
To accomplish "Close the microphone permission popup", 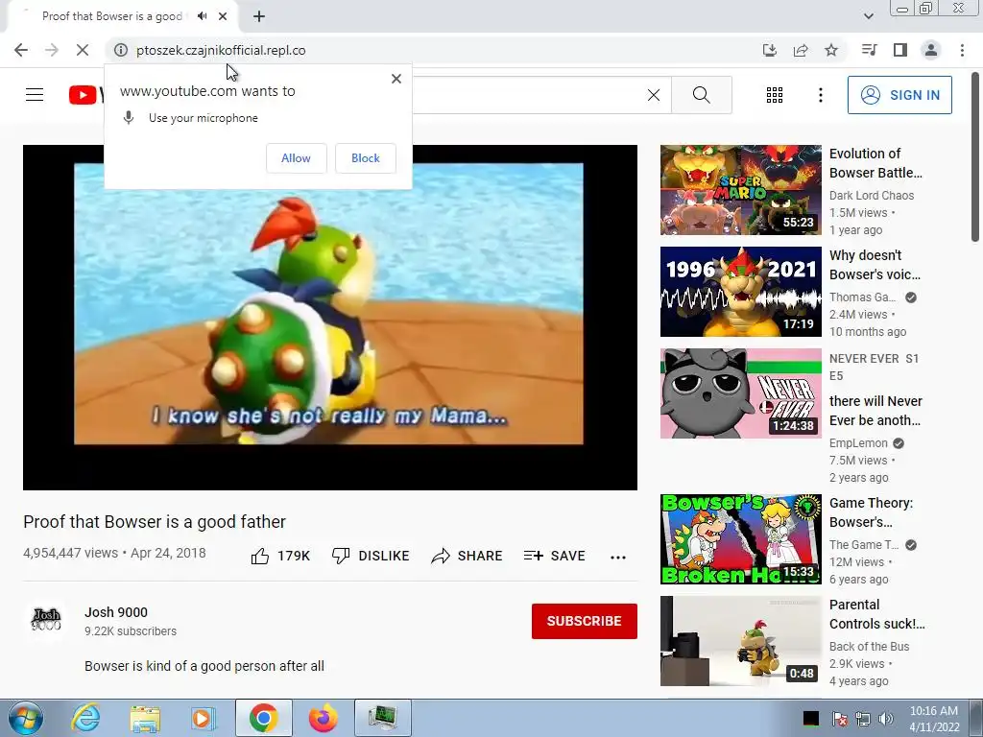I will coord(396,79).
